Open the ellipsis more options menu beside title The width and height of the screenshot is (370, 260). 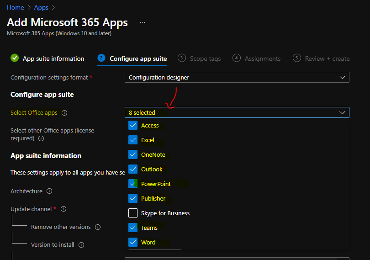[x=142, y=22]
